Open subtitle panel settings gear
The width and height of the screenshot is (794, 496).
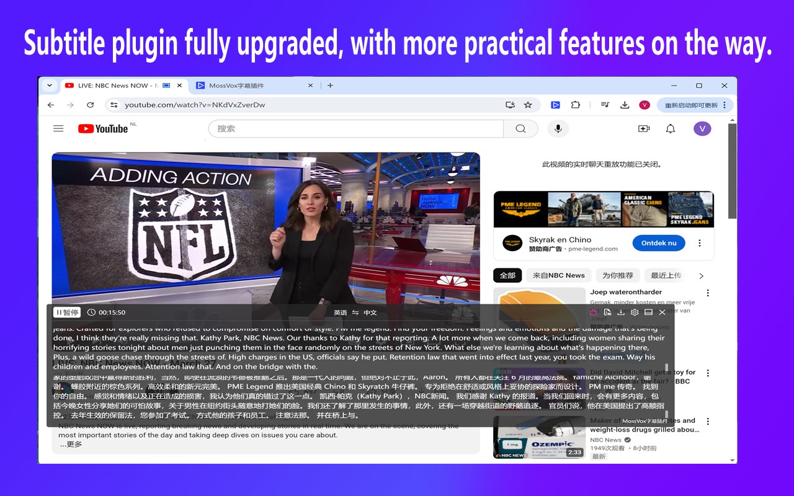click(635, 312)
